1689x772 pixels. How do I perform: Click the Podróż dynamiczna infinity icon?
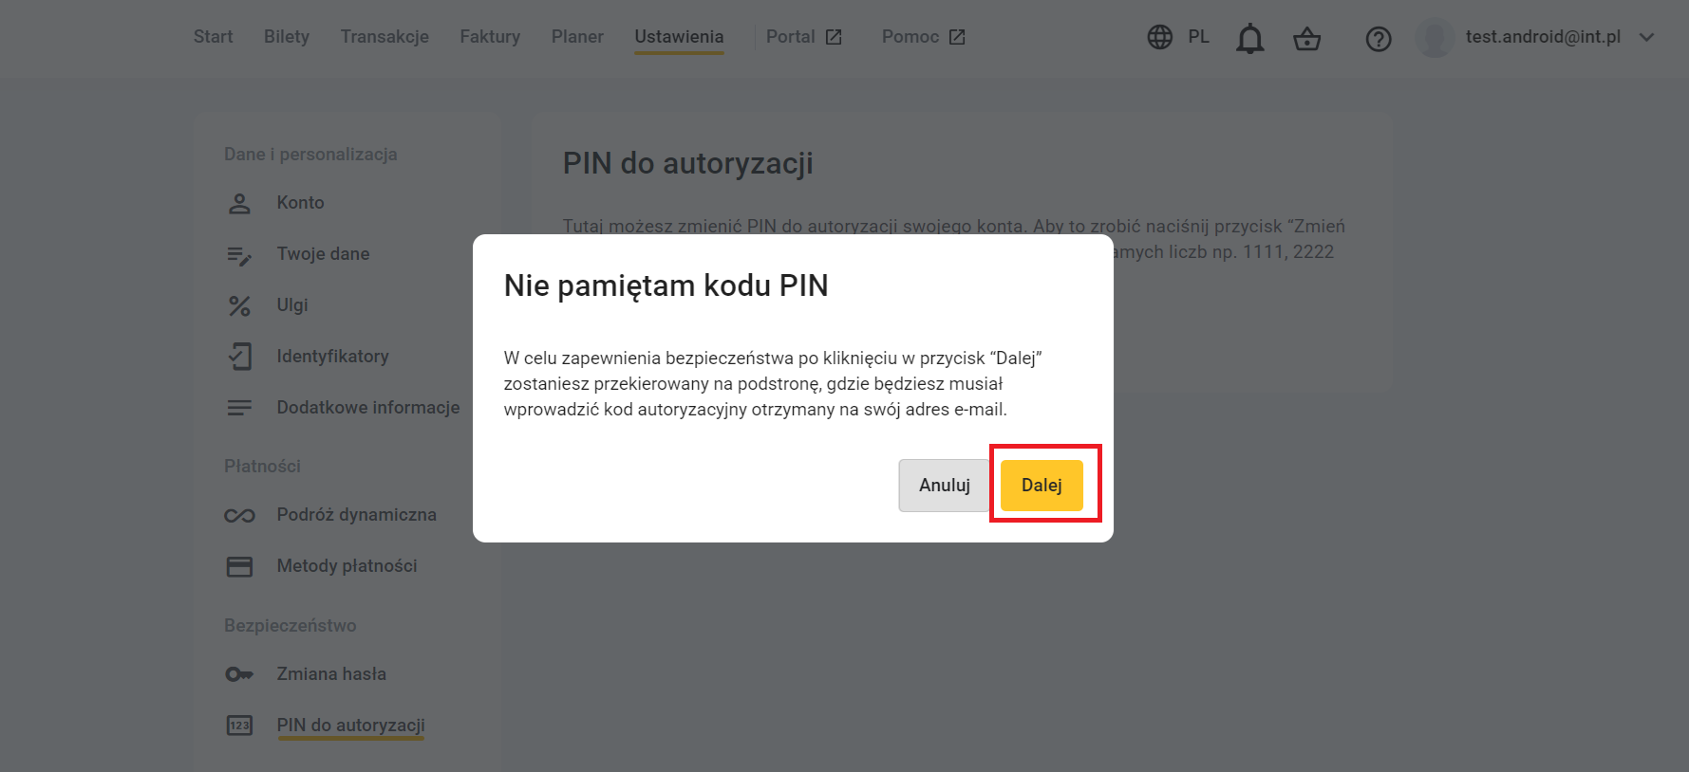click(x=239, y=515)
